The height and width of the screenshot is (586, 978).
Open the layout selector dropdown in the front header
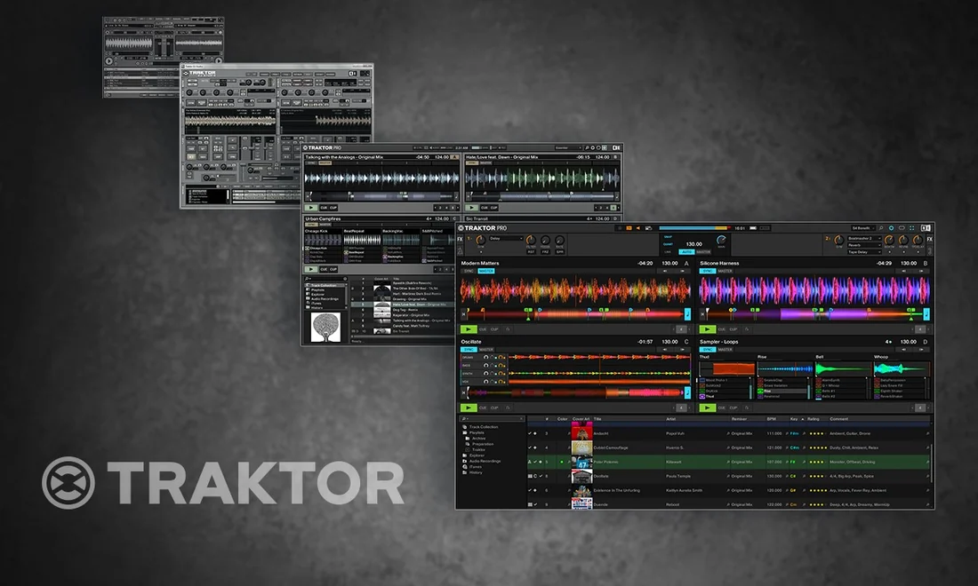click(863, 228)
